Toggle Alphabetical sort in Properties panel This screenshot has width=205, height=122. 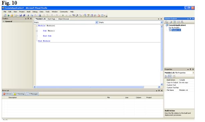(170, 76)
